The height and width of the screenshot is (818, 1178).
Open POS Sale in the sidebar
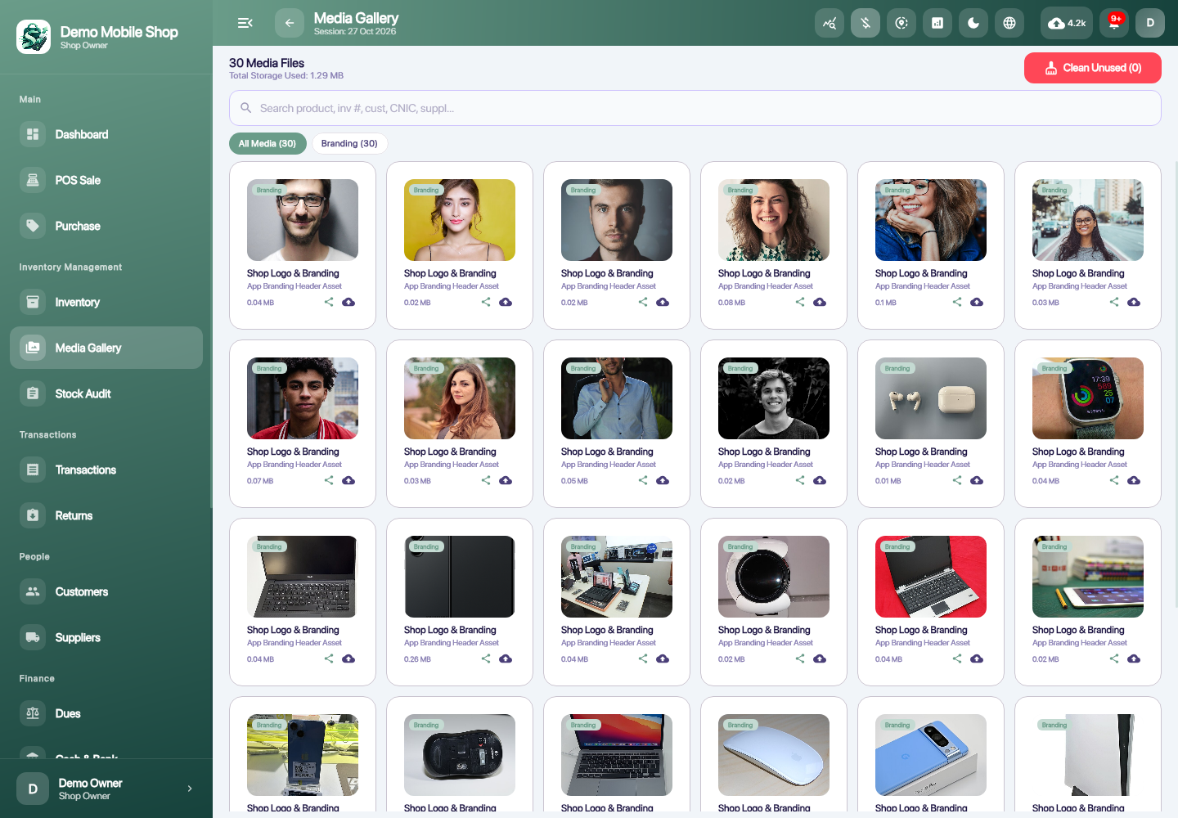[x=106, y=180]
